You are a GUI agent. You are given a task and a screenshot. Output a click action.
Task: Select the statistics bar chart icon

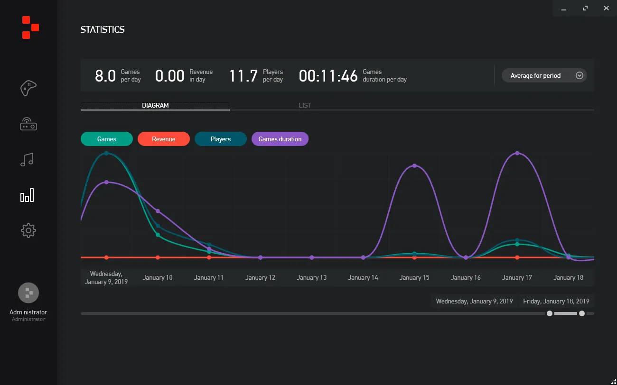(28, 195)
